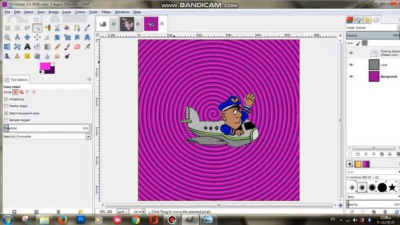The height and width of the screenshot is (225, 400).
Task: Open the Windows menu
Action: 122,12
